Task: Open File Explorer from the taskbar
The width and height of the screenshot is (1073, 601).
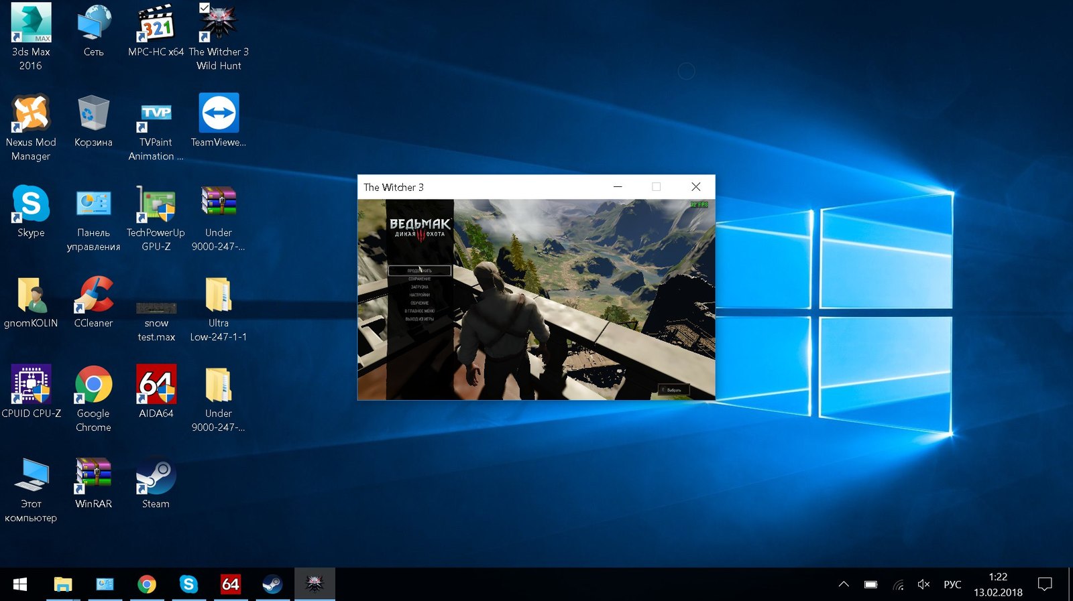Action: 62,584
